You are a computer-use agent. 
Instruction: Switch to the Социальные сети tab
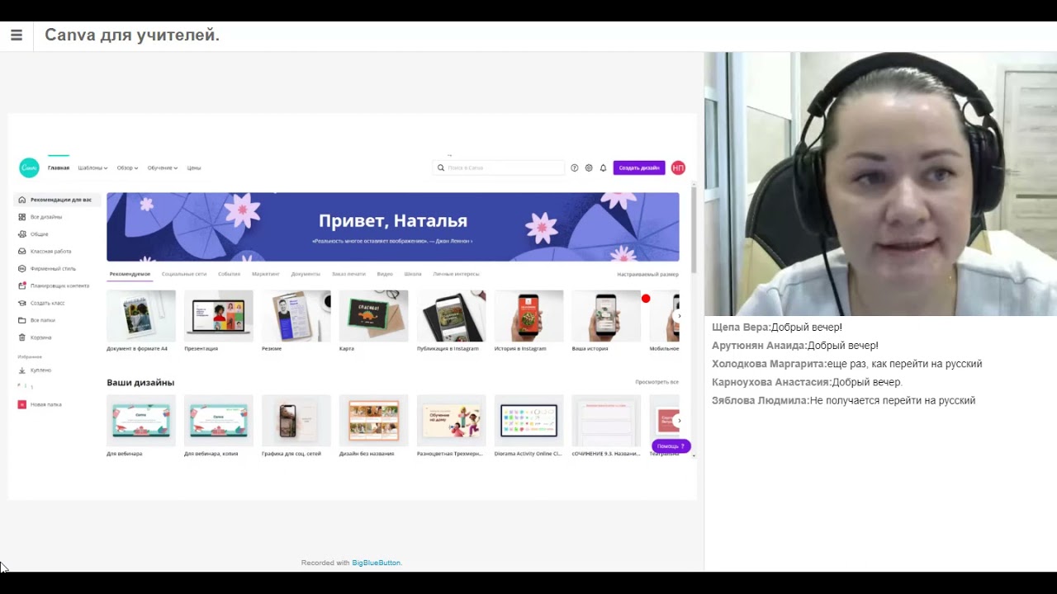(x=184, y=274)
